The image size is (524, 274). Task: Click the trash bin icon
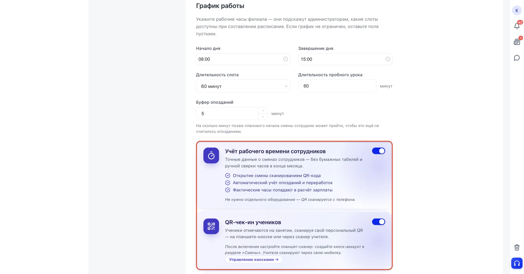point(517,247)
